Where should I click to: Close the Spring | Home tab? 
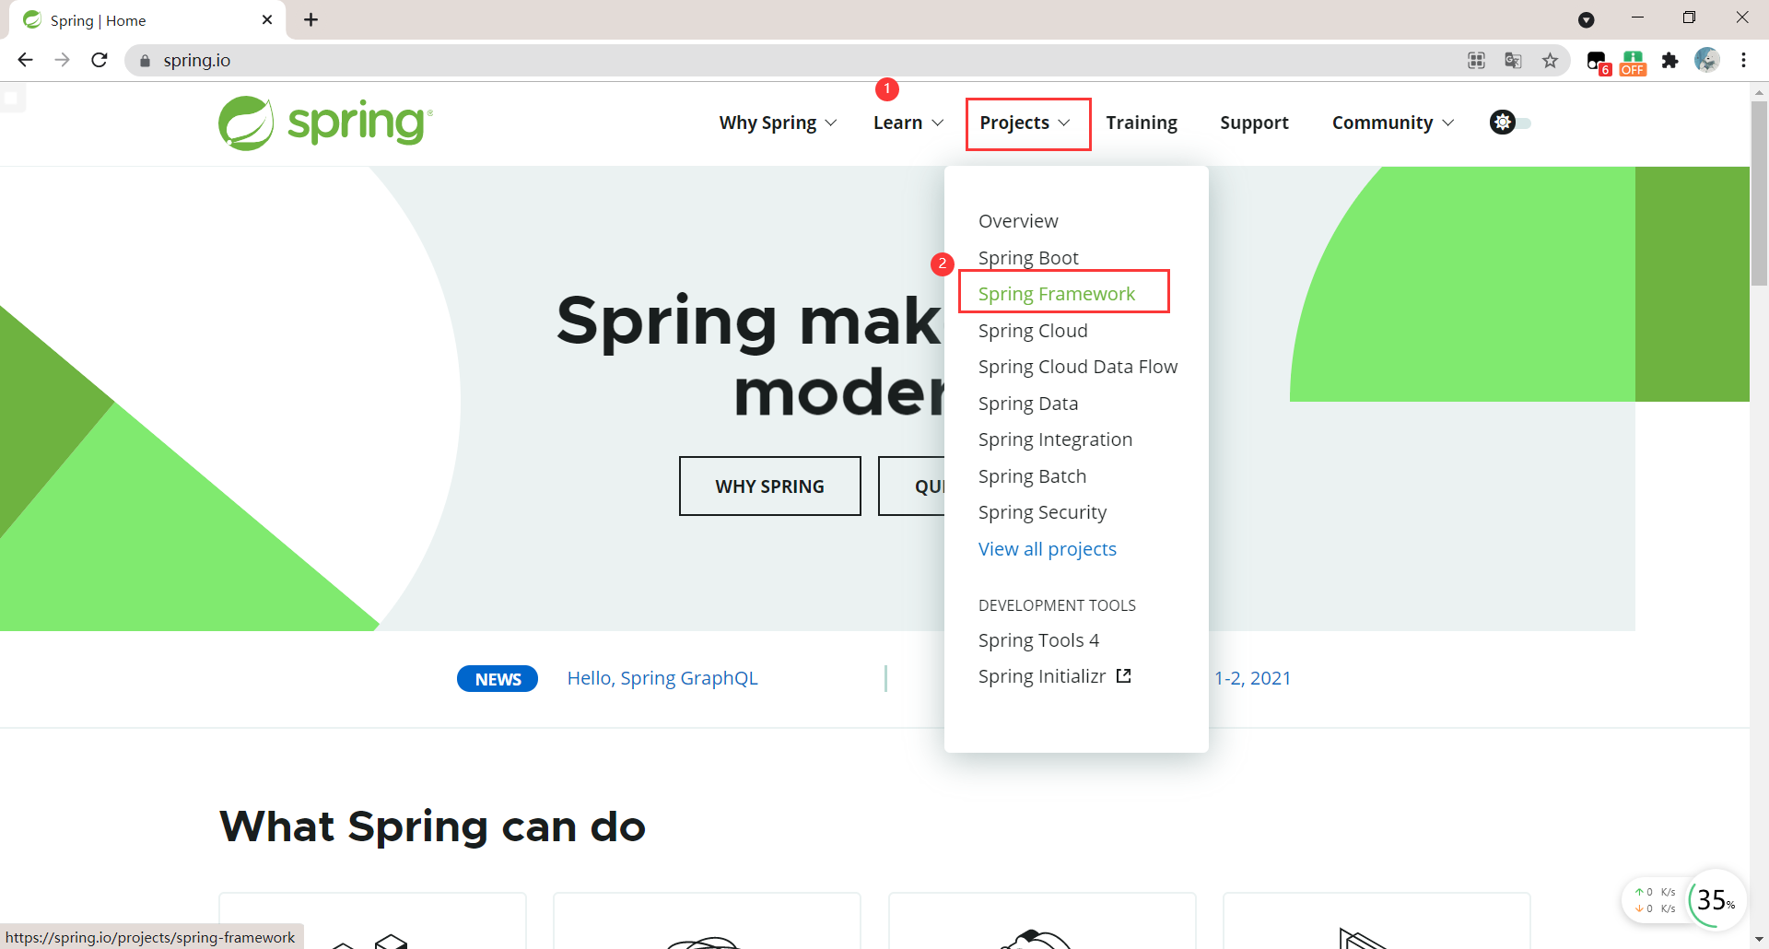click(x=267, y=19)
